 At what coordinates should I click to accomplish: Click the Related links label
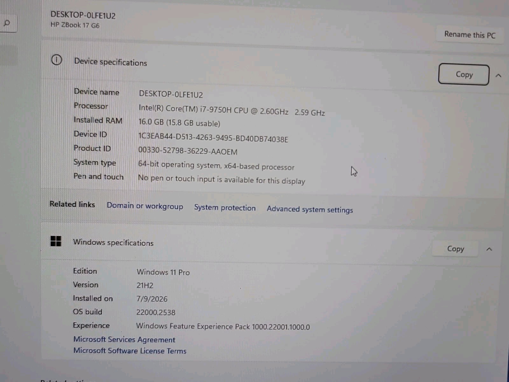tap(72, 204)
